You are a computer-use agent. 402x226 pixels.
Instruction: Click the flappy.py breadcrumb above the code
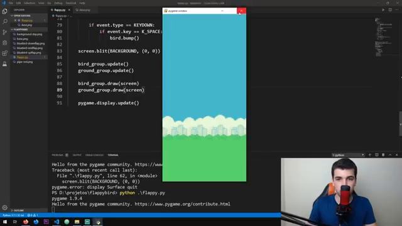coord(61,16)
